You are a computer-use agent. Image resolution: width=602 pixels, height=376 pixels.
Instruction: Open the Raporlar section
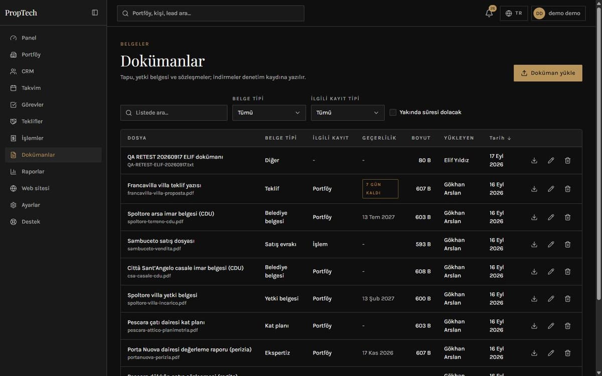tap(53, 171)
